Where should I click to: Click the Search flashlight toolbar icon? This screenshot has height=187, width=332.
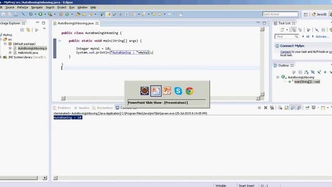pos(91,14)
